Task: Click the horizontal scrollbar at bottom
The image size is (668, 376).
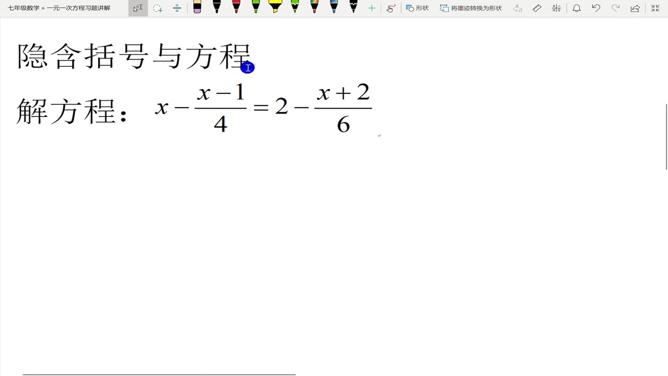Action: pyautogui.click(x=159, y=374)
